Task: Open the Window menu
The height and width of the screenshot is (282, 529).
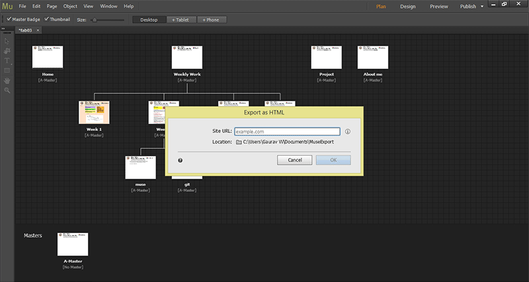Action: [x=108, y=6]
